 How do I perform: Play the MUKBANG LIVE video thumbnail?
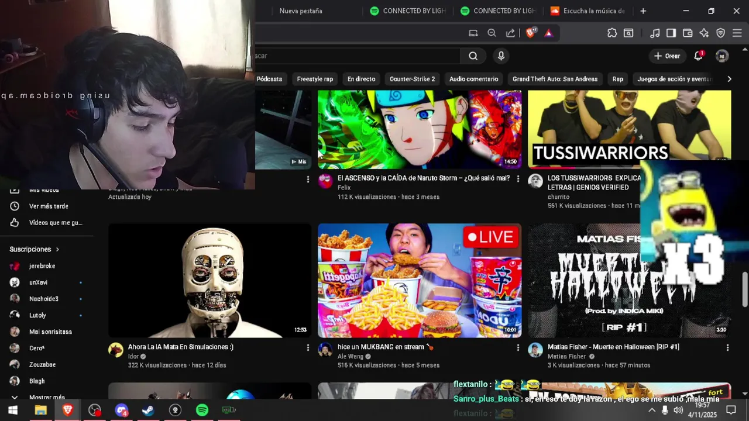(x=420, y=281)
